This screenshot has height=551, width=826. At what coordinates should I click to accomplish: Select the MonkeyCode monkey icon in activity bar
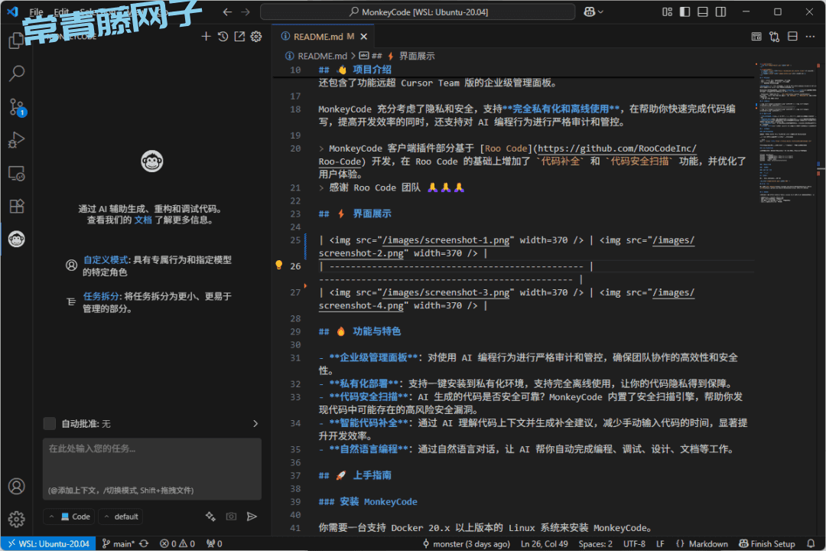16,240
